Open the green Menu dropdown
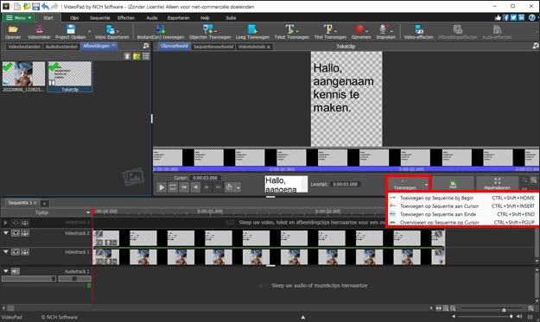 [18, 17]
